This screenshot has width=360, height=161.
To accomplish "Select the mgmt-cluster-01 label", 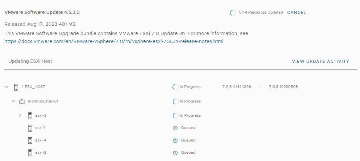I will [43, 101].
